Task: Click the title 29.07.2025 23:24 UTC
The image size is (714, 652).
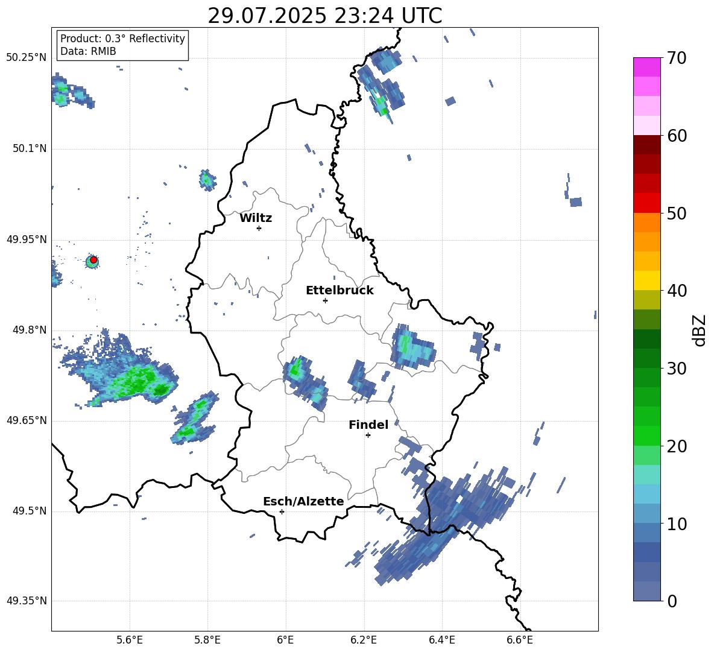Action: 324,16
